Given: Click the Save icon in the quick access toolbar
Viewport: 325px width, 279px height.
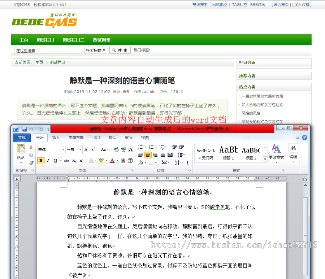Looking at the screenshot, I should tap(24, 129).
